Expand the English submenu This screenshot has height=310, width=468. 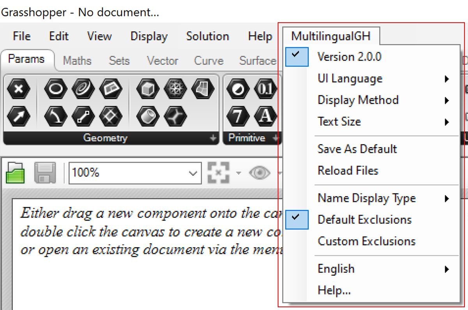point(372,269)
